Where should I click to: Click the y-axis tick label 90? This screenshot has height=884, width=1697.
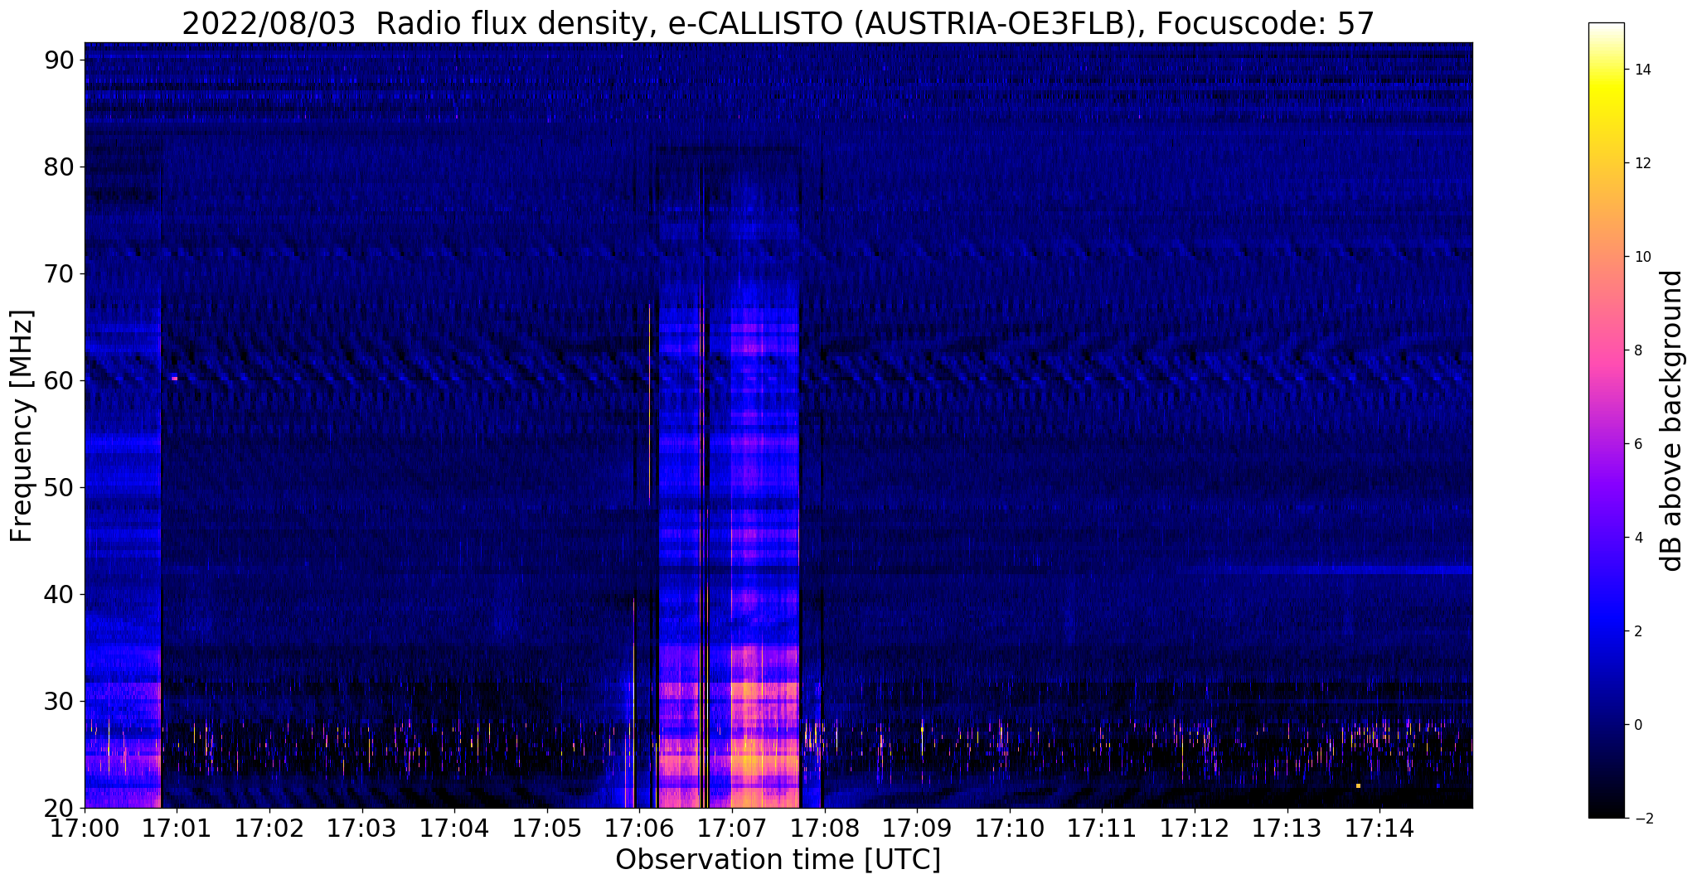[x=60, y=60]
